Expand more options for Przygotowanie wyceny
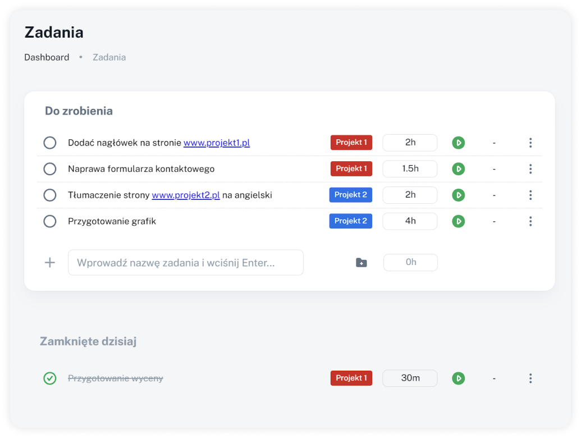This screenshot has width=581, height=438. 530,378
